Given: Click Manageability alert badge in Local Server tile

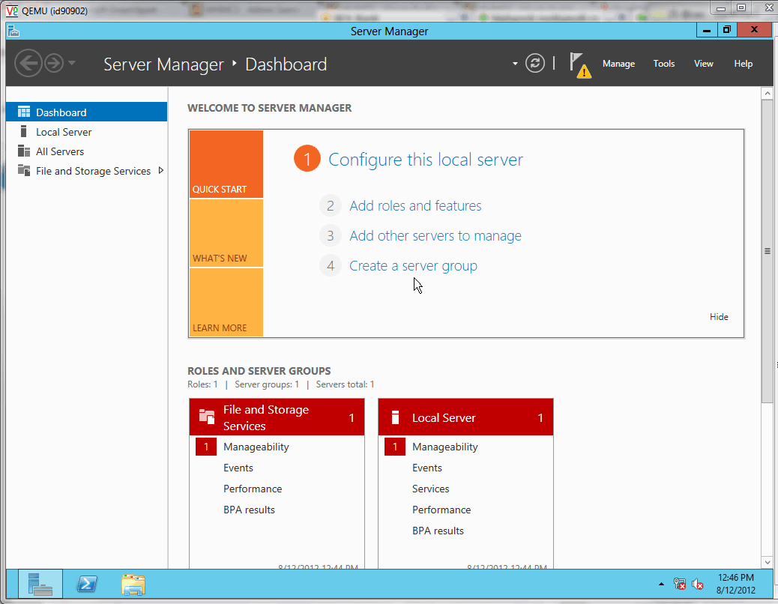Looking at the screenshot, I should [395, 447].
